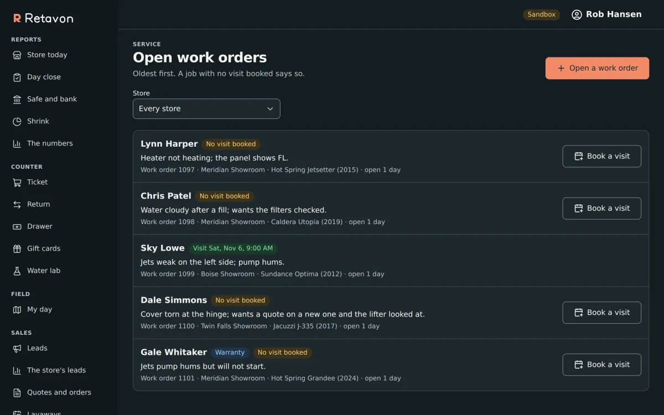Open the Drawer page

point(40,226)
